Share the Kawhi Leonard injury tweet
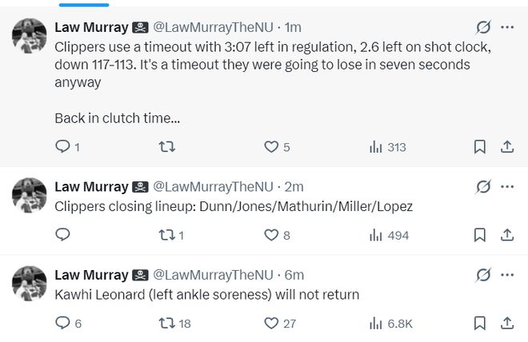The image size is (528, 342). [x=506, y=323]
